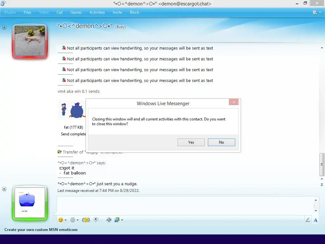
Task: Start a voice clip with speech bubble icon
Action: point(96,220)
